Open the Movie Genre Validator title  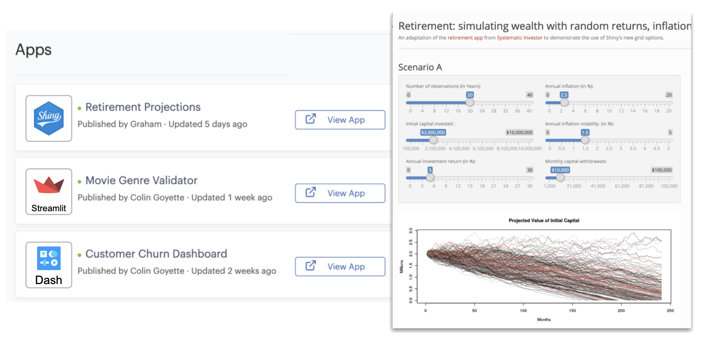141,180
